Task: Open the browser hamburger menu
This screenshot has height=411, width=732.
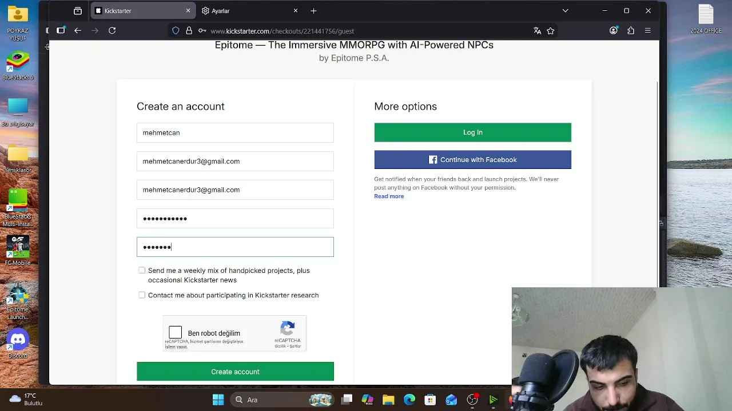Action: [648, 31]
